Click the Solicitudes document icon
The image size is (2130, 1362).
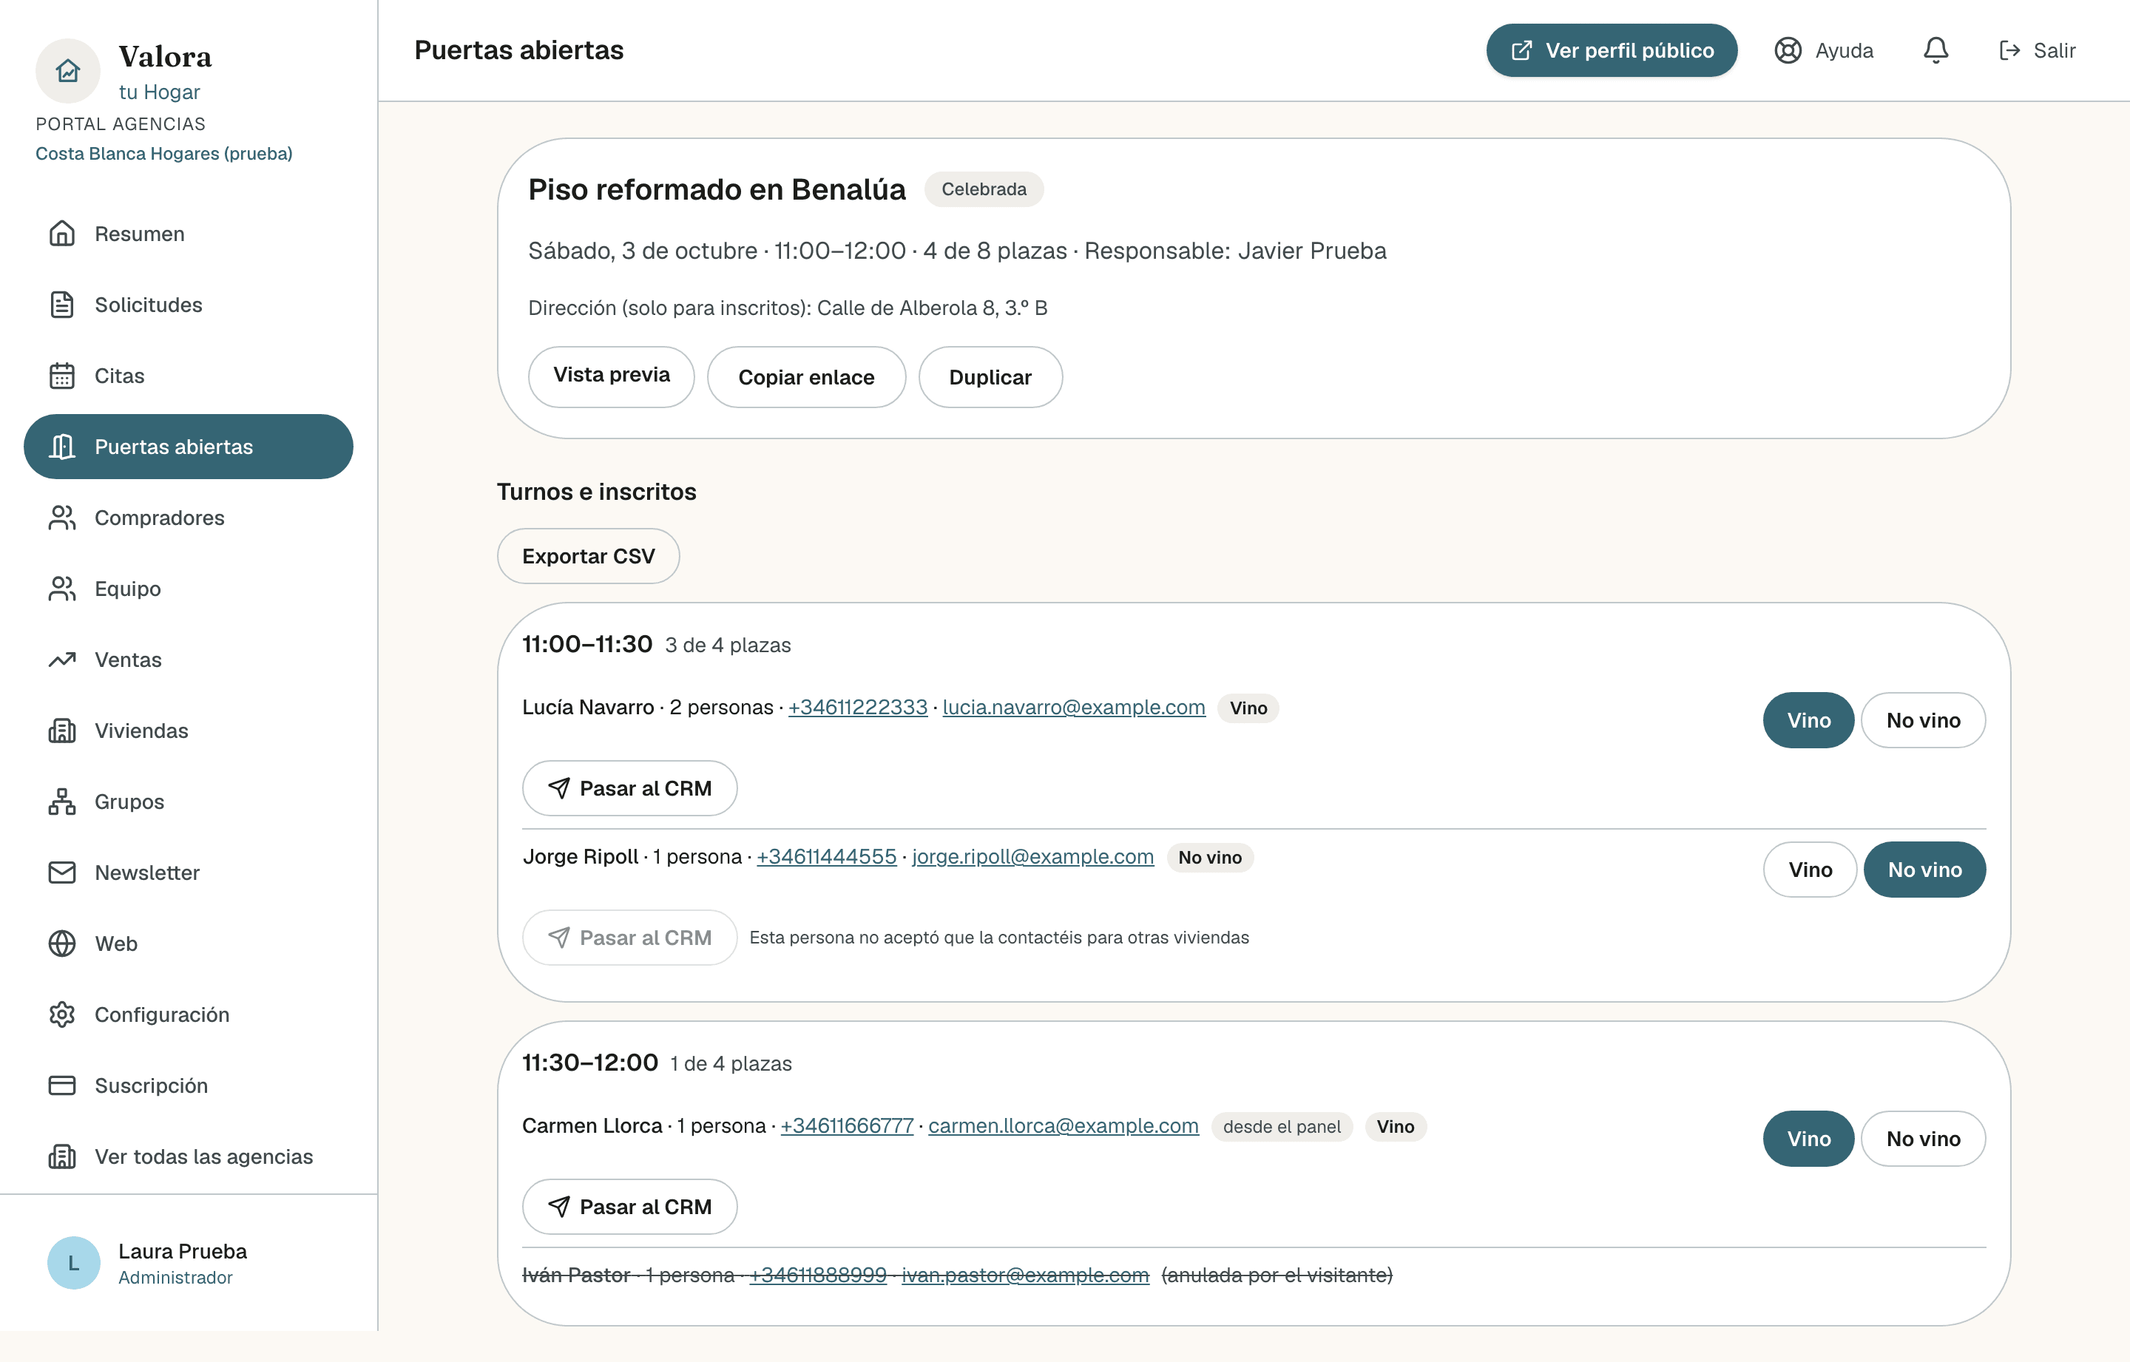(x=62, y=304)
